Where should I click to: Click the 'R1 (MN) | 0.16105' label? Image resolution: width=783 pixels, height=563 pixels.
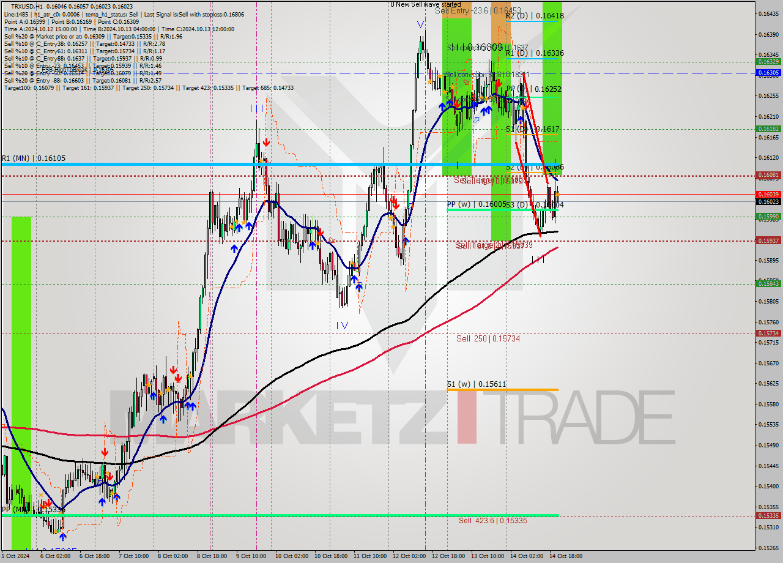[34, 158]
